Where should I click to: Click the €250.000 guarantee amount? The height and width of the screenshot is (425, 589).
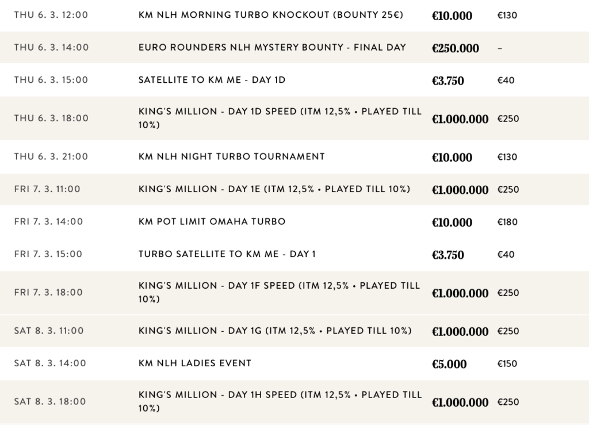click(x=456, y=48)
